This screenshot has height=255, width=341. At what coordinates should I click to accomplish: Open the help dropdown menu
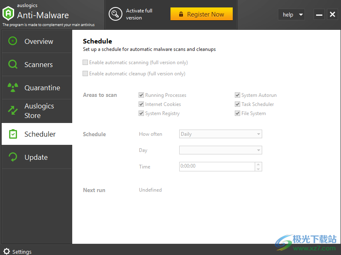pos(291,14)
